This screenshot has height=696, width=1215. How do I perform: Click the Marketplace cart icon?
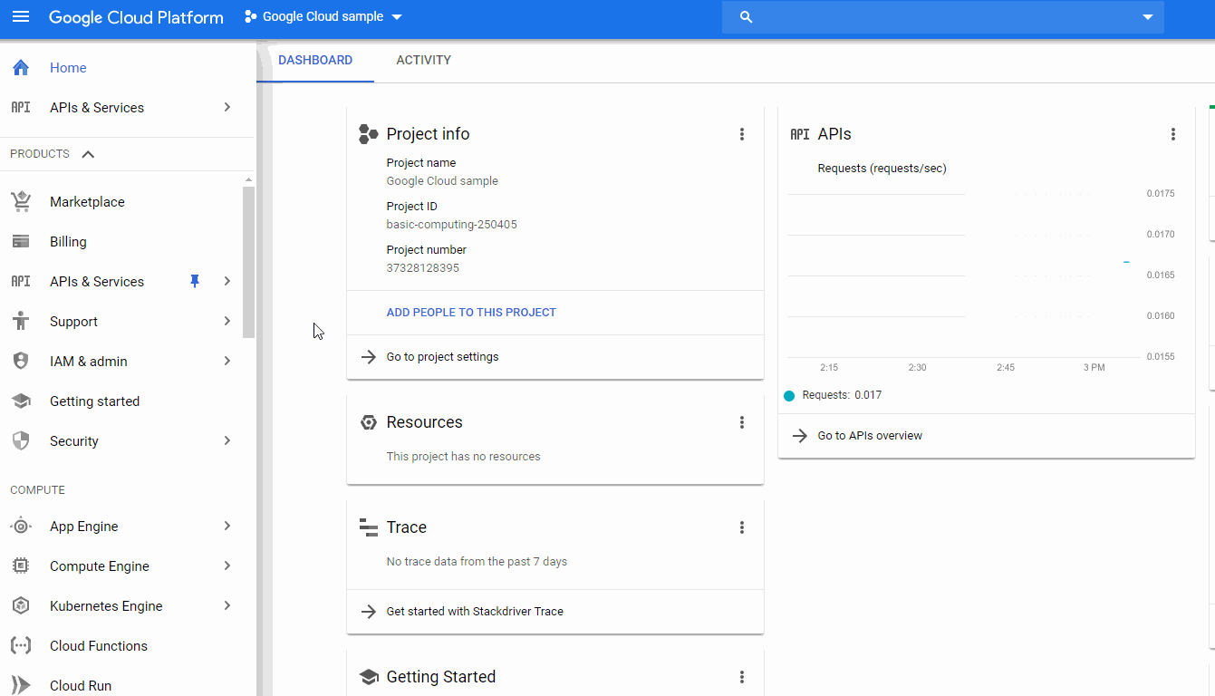(20, 201)
